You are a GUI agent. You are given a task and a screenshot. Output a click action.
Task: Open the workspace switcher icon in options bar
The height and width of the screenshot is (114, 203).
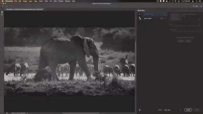pos(197,6)
